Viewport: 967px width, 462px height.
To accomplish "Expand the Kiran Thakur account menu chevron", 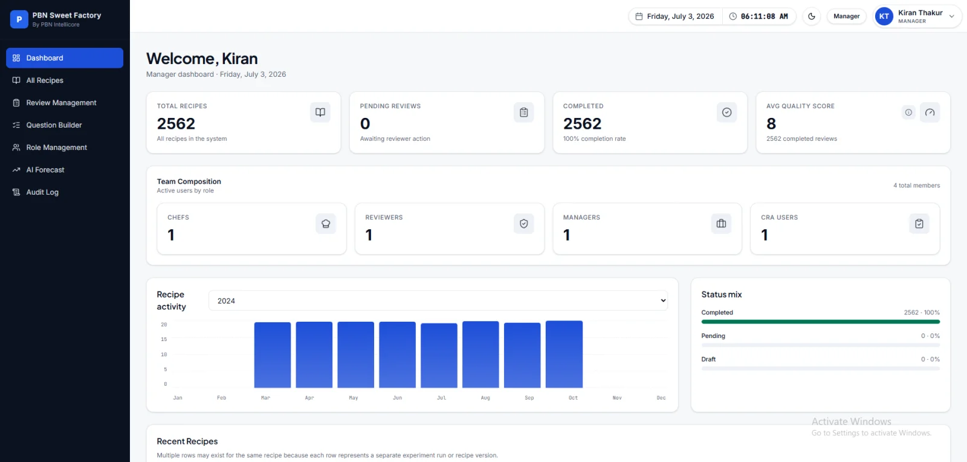I will tap(952, 16).
